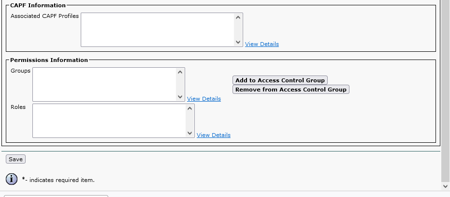Select the Associated CAPF Profiles list box

coord(158,30)
